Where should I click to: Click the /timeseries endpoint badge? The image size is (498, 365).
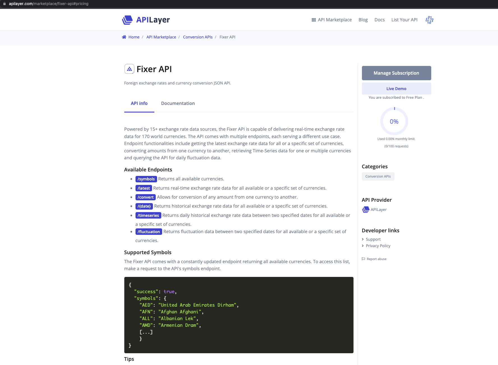coord(148,215)
